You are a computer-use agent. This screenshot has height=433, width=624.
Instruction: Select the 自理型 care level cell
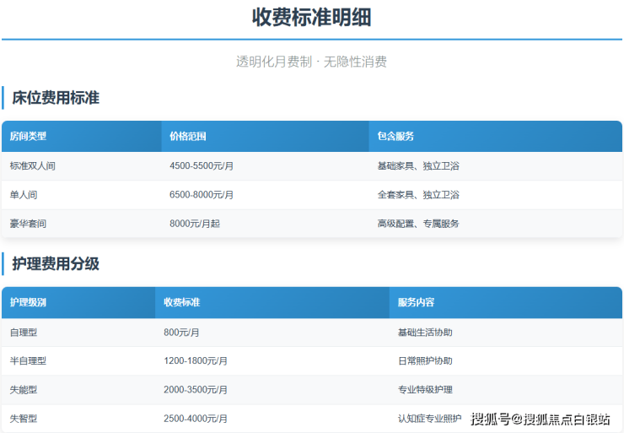(x=24, y=333)
